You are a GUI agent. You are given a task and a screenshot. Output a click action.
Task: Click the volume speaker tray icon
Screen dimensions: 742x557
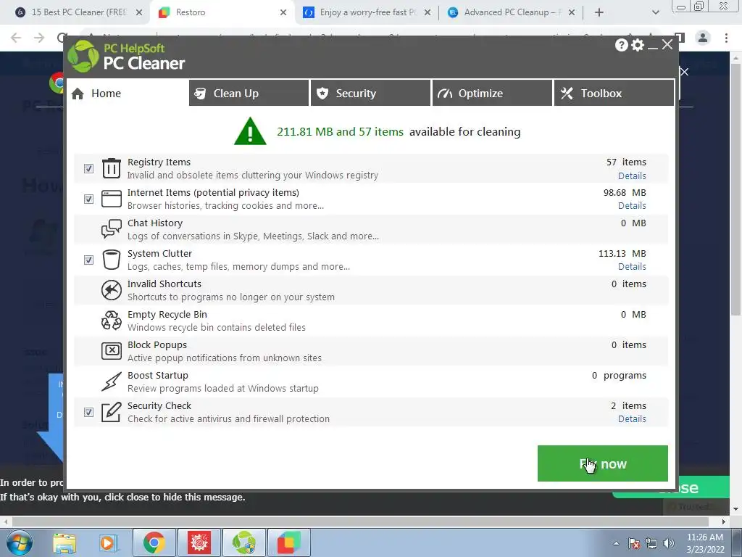[669, 543]
